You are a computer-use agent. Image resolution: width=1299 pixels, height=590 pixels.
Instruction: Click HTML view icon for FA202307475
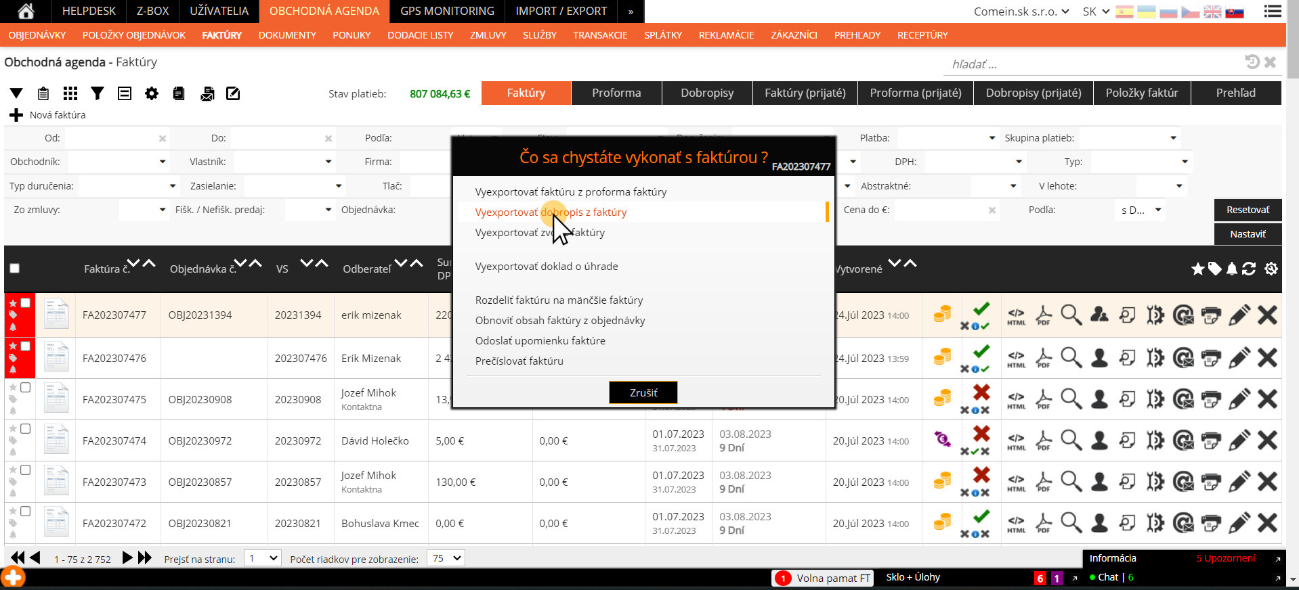click(x=1016, y=399)
